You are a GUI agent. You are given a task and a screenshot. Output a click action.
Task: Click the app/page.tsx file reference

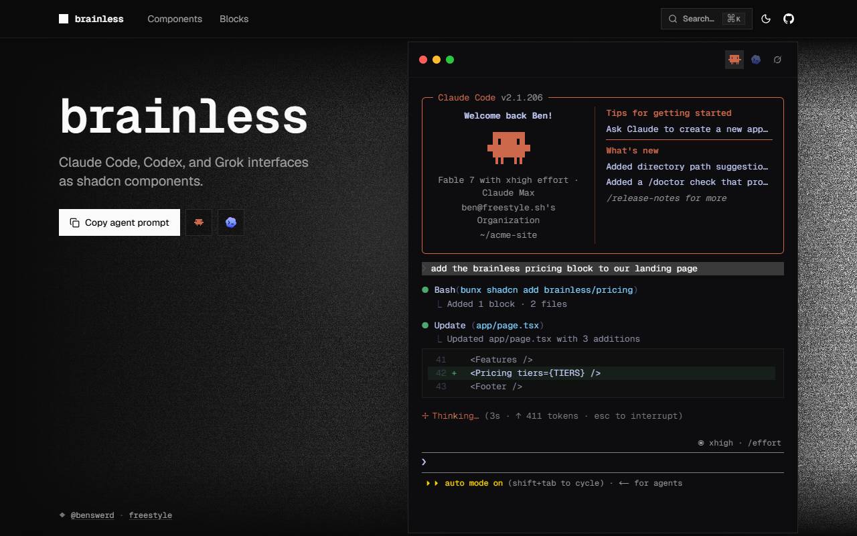pos(508,326)
